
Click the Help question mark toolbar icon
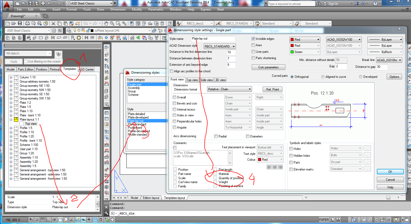tap(170, 23)
